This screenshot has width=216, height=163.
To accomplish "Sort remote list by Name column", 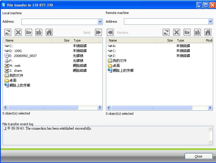I will (131, 40).
